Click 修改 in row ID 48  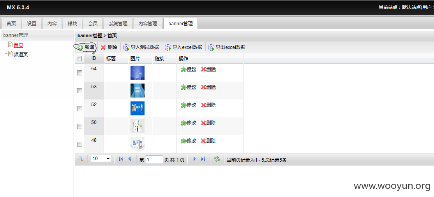coord(189,141)
